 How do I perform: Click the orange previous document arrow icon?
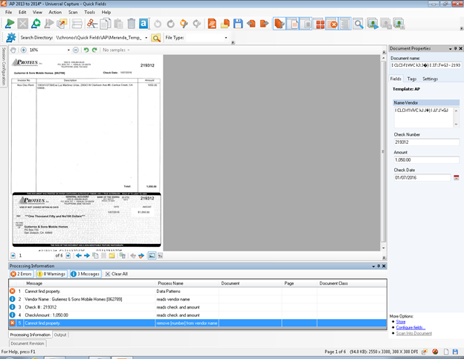(x=251, y=24)
